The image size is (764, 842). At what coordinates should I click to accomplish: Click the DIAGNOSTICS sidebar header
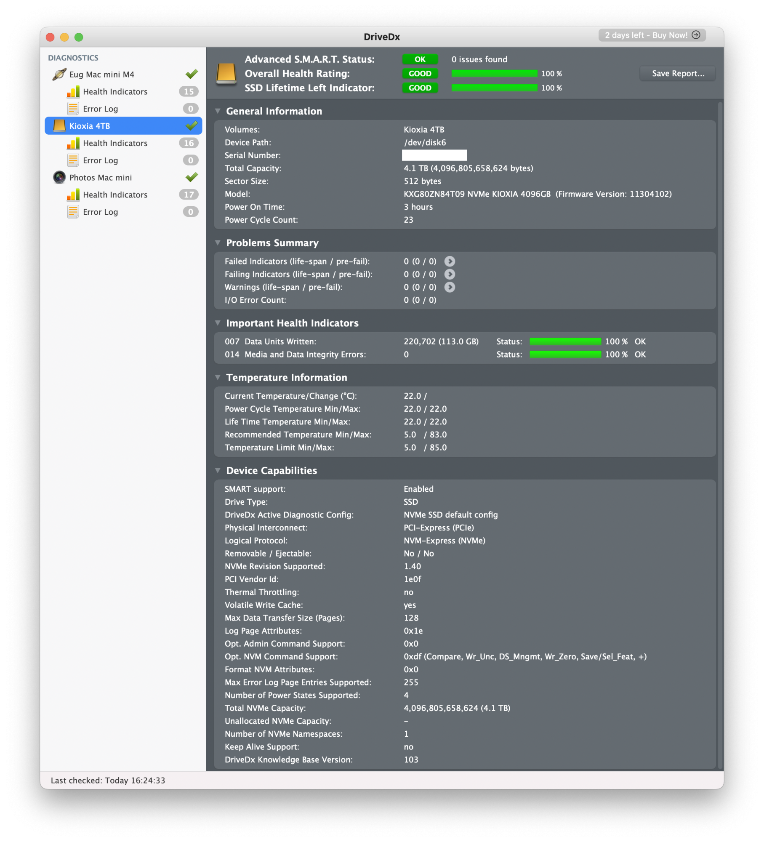click(x=73, y=58)
